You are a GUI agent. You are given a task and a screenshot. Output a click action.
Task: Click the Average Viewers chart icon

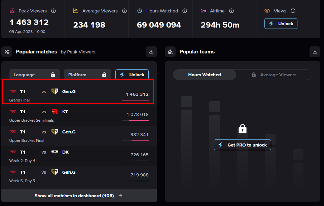point(76,11)
